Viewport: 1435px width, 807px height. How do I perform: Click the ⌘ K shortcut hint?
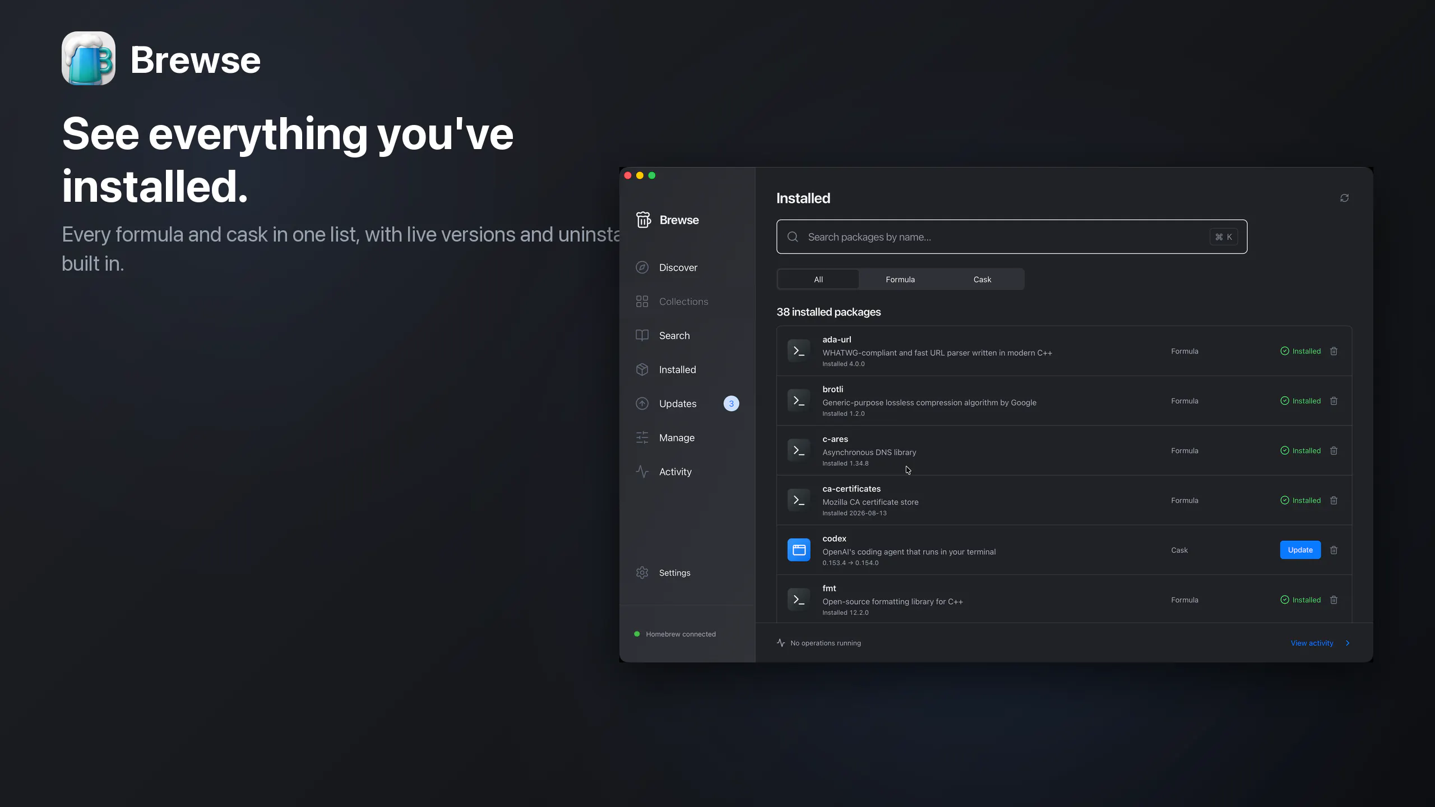[1224, 236]
